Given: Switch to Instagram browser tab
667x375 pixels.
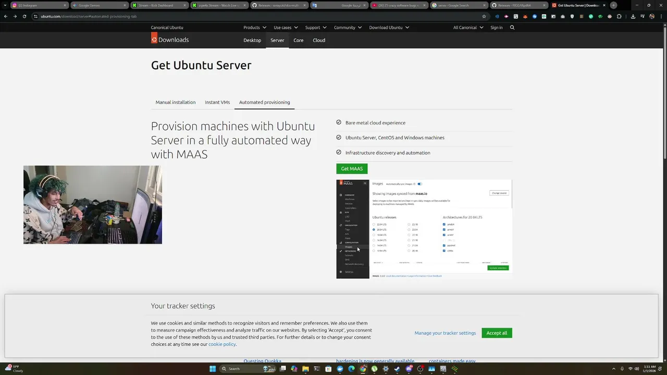Looking at the screenshot, I should click(x=40, y=5).
